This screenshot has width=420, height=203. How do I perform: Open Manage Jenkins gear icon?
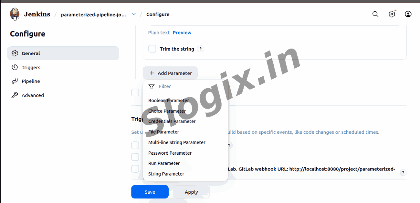[392, 14]
